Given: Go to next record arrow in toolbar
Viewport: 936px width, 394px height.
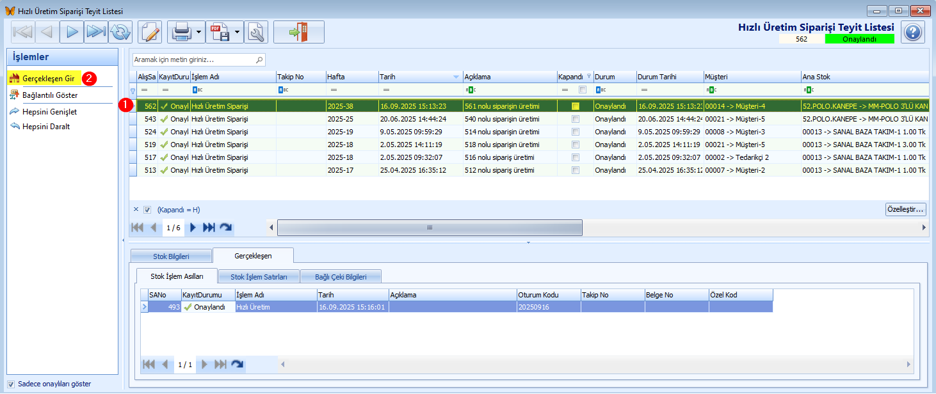Looking at the screenshot, I should 72,32.
